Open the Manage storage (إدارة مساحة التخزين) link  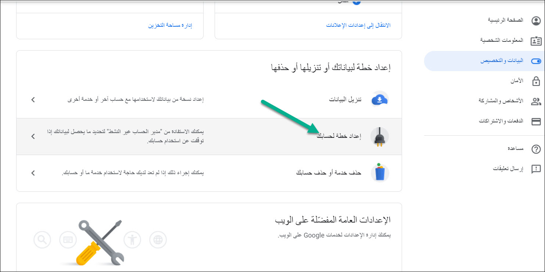(170, 25)
